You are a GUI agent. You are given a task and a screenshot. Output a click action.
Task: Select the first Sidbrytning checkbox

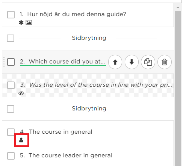11,38
